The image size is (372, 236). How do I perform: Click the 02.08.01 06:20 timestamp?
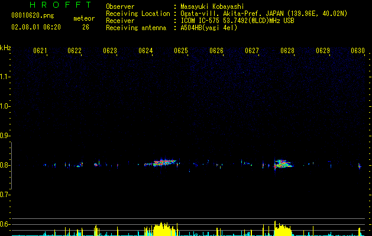pyautogui.click(x=36, y=27)
